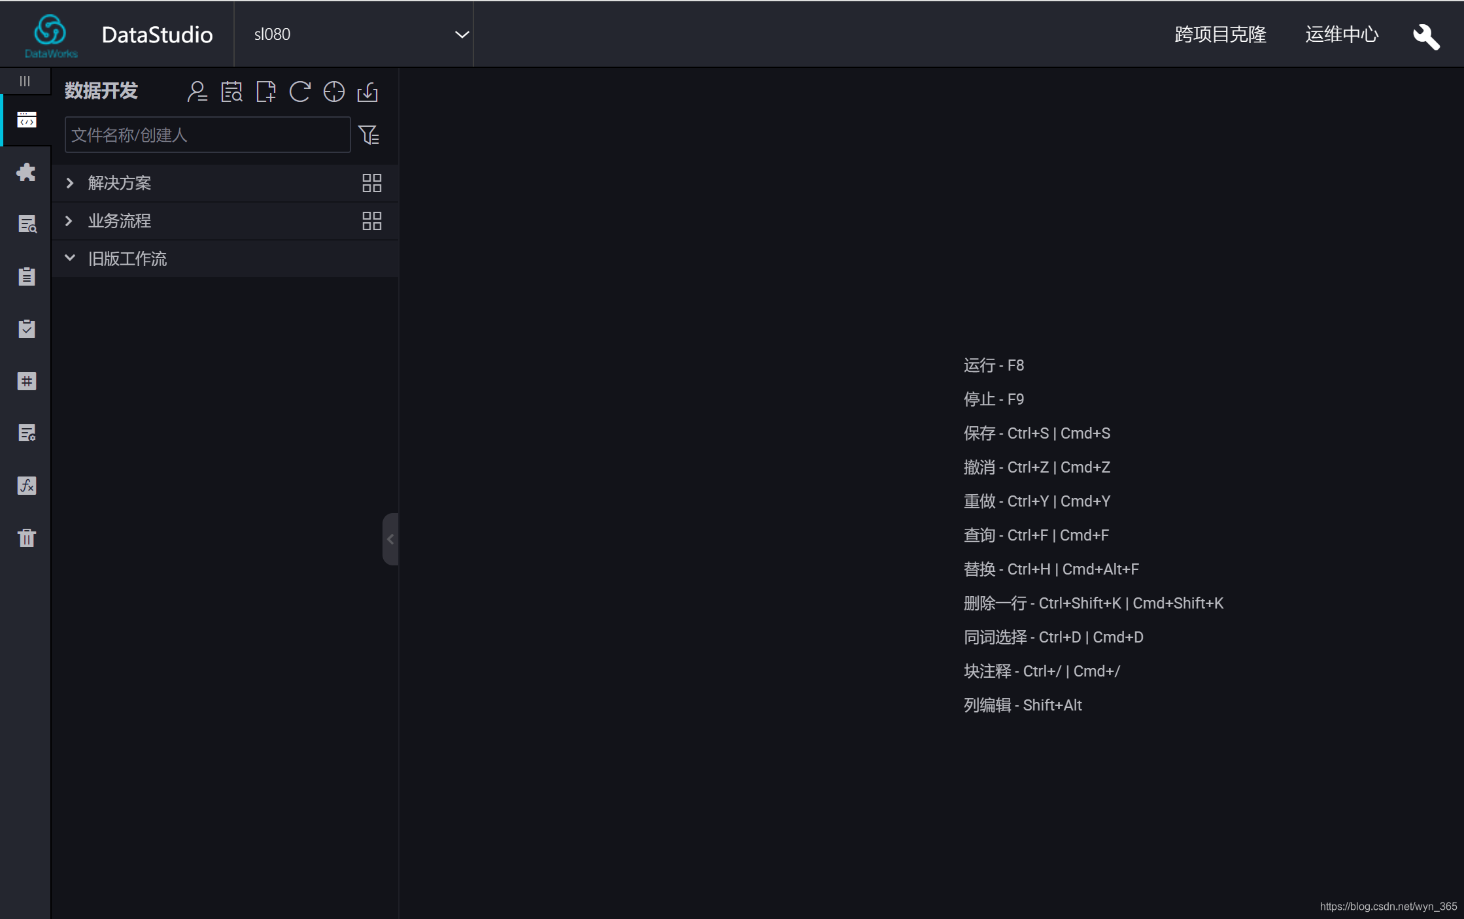Viewport: 1464px width, 919px height.
Task: Toggle the sidebar menu handle icon
Action: click(25, 81)
